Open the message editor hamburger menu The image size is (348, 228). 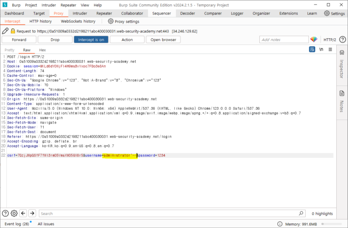point(330,49)
